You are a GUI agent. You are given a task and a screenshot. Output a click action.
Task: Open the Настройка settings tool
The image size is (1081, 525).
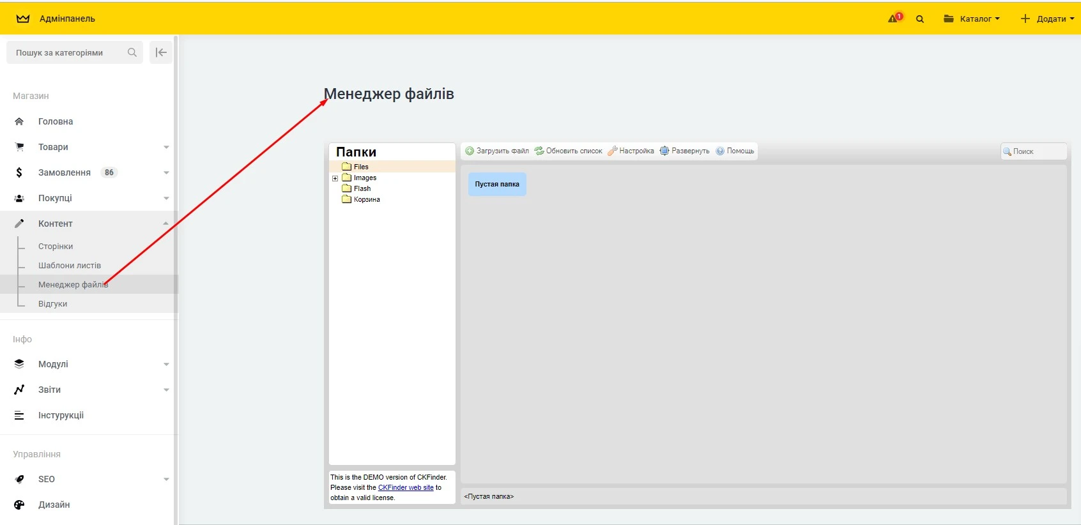point(631,151)
